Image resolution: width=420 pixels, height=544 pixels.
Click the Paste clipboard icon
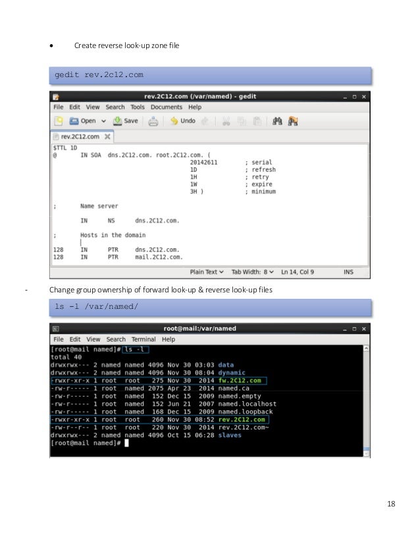(x=257, y=121)
